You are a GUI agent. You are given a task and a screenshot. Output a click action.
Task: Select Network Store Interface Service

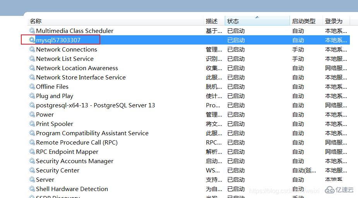coord(81,77)
